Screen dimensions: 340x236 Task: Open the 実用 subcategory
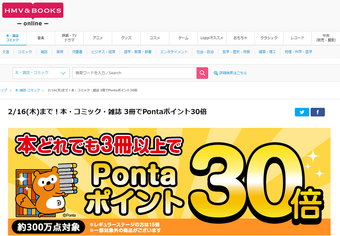coord(60,52)
